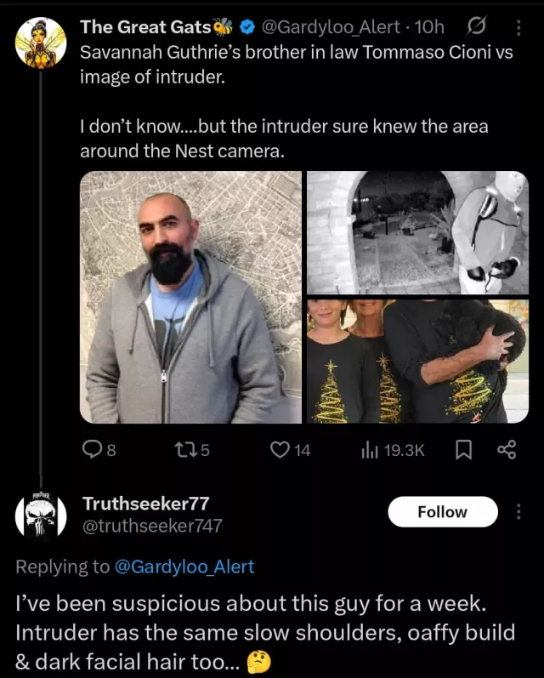Click the Grok icon beside the 10h timestamp
Image resolution: width=544 pixels, height=678 pixels.
pyautogui.click(x=477, y=27)
